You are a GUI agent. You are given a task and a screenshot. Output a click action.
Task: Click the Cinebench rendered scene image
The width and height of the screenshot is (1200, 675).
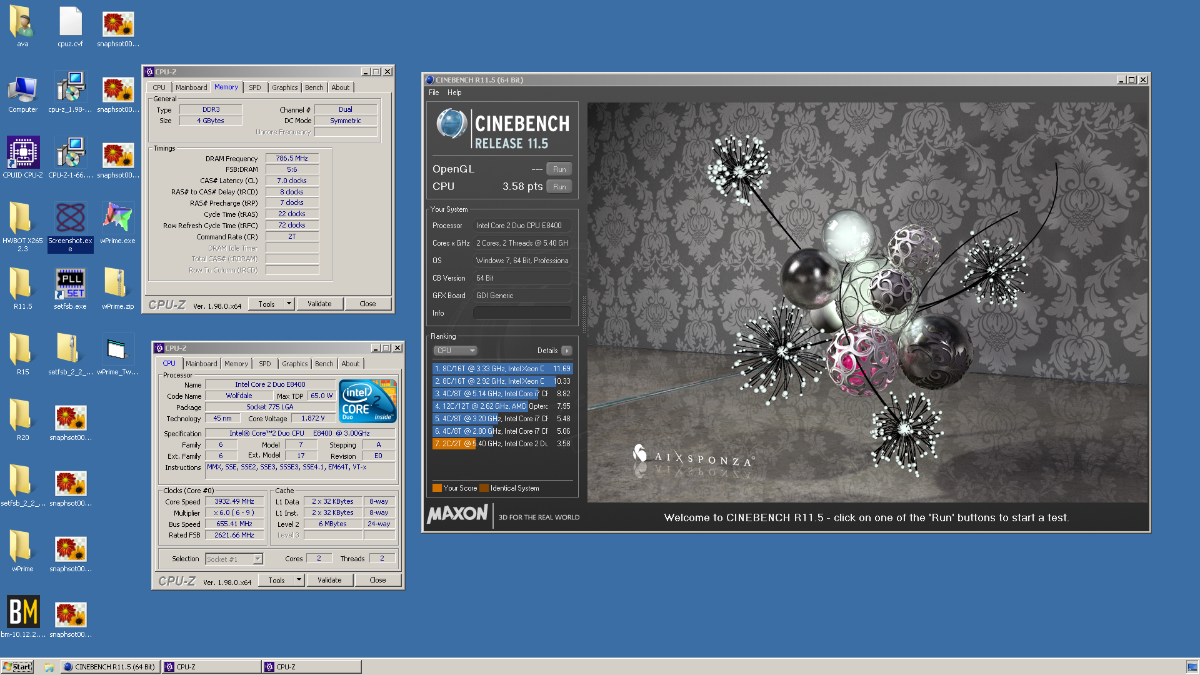867,302
